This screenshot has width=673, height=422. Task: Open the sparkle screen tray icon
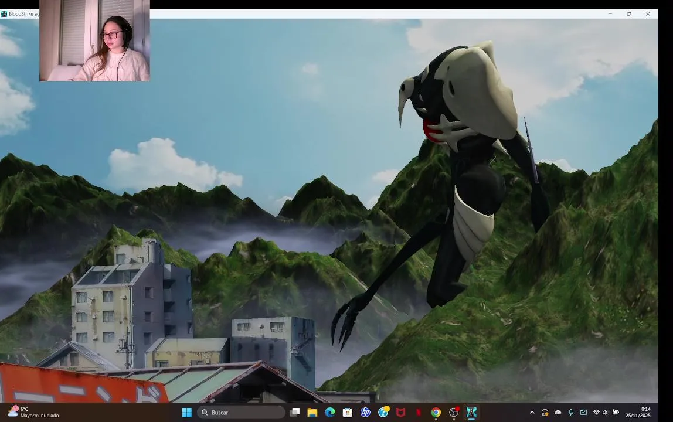584,412
